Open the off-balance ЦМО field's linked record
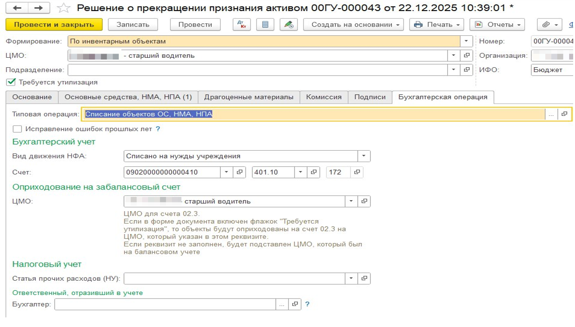The image size is (575, 327). (x=364, y=202)
